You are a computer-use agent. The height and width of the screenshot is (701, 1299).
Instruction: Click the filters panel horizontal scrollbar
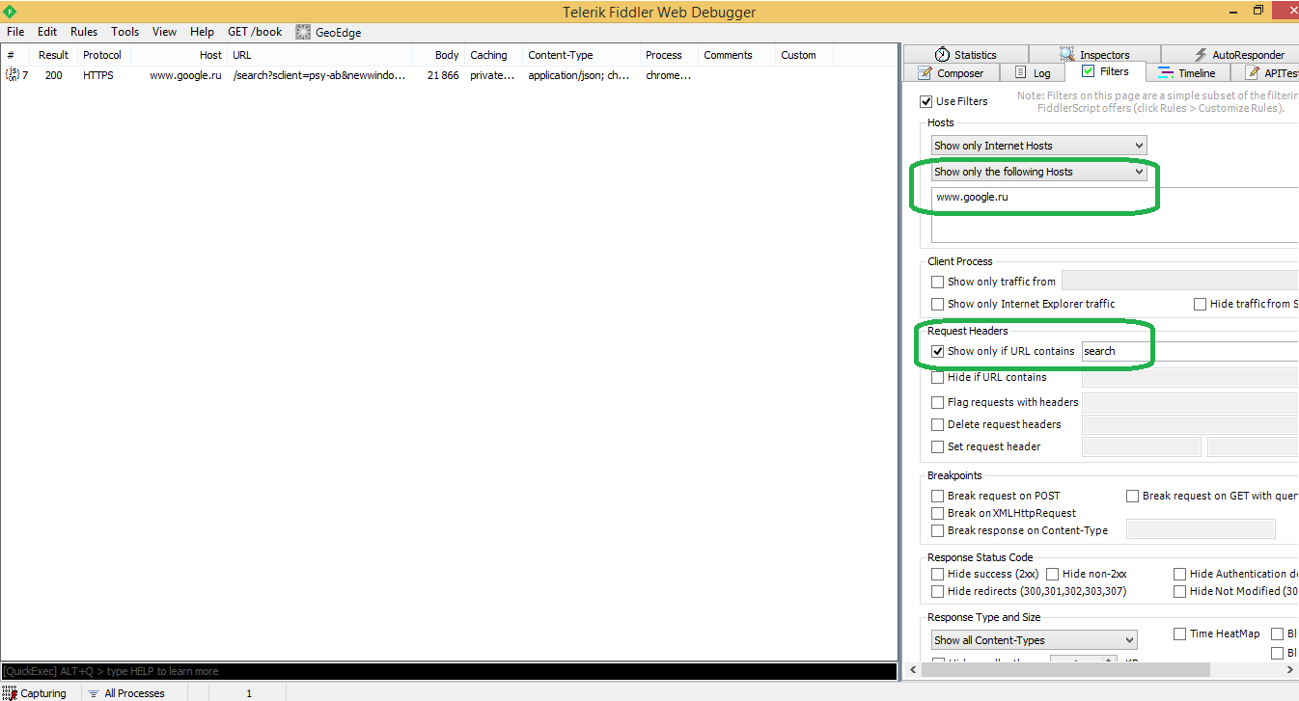pos(1064,670)
